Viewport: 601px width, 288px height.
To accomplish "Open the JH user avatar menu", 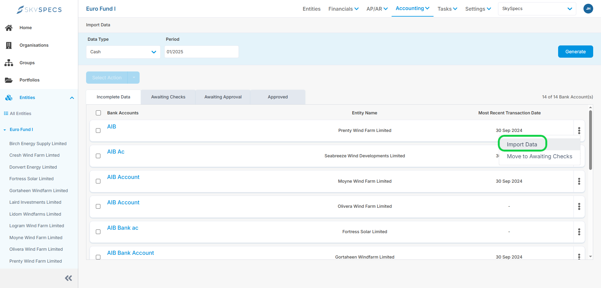I will [x=588, y=9].
